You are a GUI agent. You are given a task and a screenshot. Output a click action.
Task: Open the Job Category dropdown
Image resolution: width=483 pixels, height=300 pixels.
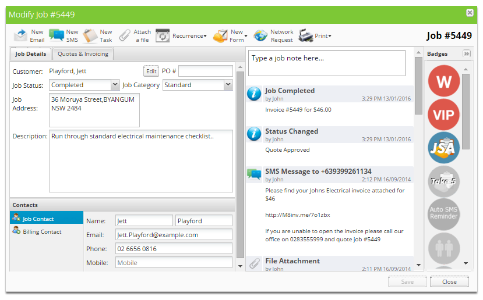pyautogui.click(x=228, y=84)
